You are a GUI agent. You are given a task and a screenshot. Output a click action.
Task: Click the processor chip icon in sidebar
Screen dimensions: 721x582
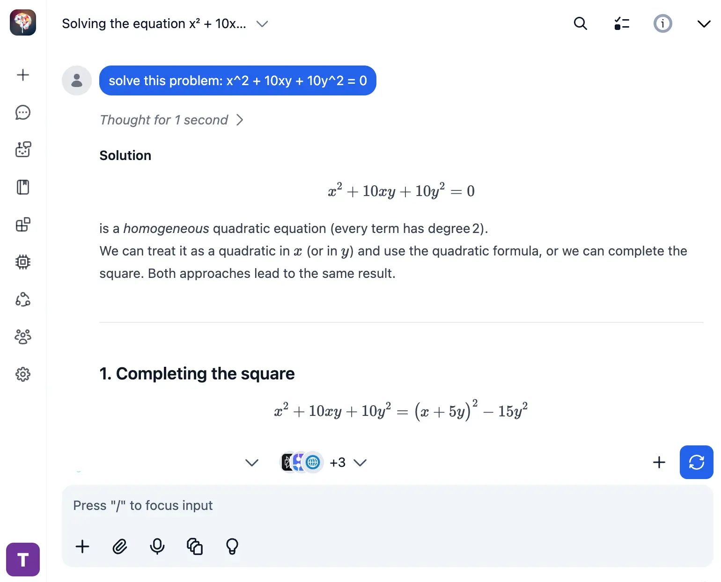click(23, 262)
